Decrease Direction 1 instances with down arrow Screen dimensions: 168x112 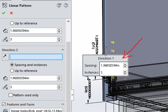coord(59,40)
